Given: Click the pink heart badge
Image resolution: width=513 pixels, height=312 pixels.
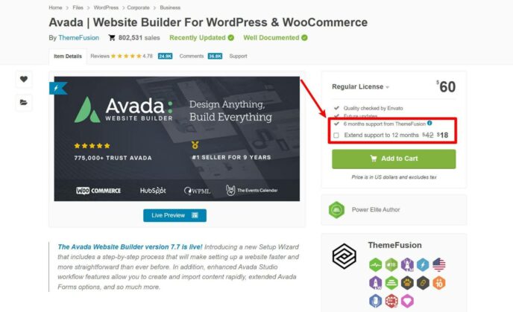Looking at the screenshot, I should pos(407,301).
